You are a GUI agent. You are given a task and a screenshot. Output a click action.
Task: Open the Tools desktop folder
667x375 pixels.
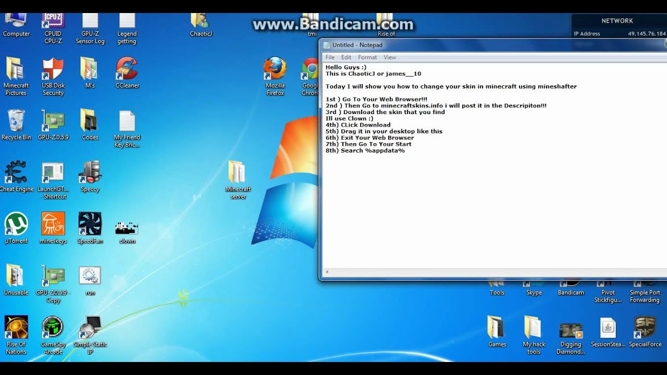[497, 289]
